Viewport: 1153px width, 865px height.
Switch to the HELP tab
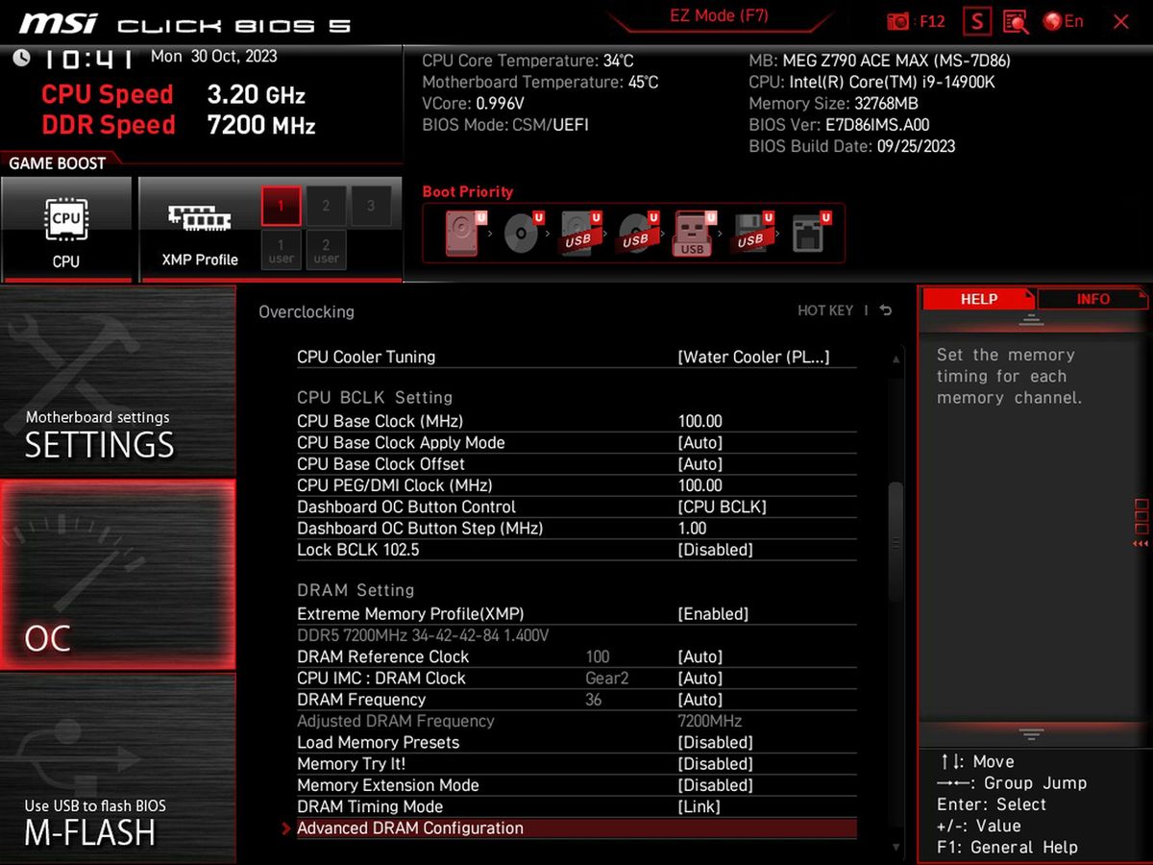click(x=979, y=299)
